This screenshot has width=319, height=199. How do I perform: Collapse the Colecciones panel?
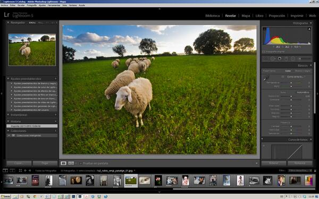(x=8, y=131)
